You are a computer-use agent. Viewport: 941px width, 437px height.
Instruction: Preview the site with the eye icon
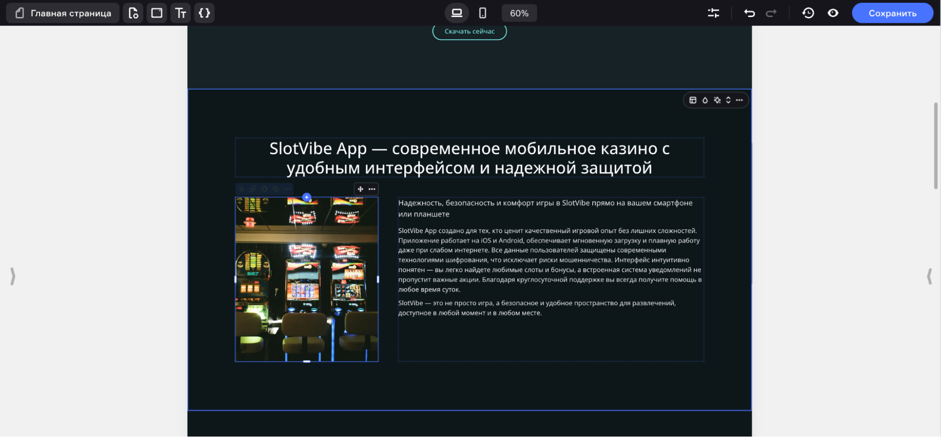click(833, 13)
